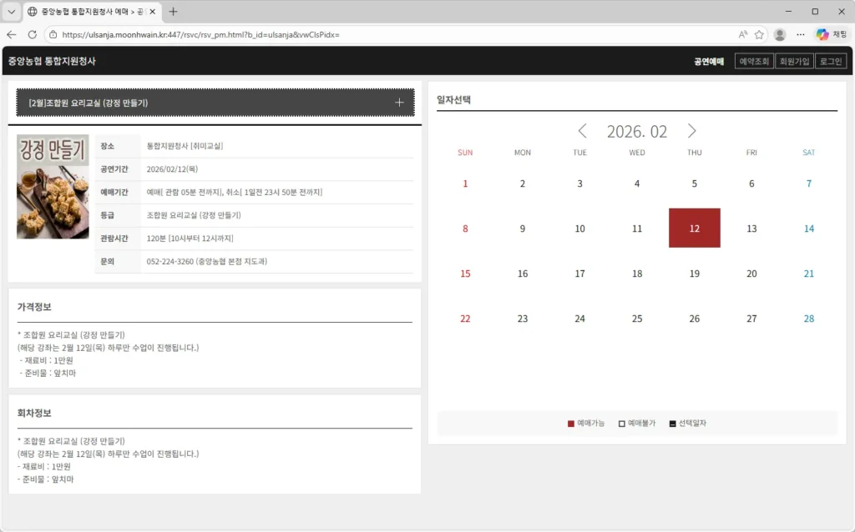Image resolution: width=855 pixels, height=532 pixels.
Task: Click the 로그인 login button
Action: point(830,60)
